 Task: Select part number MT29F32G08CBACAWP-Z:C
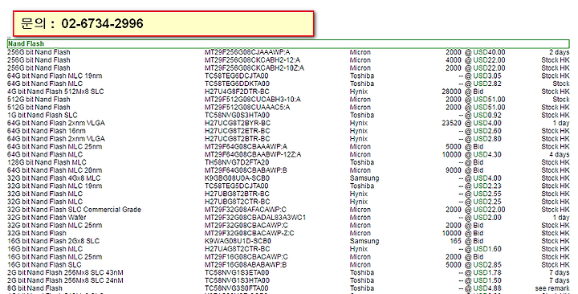(x=250, y=234)
